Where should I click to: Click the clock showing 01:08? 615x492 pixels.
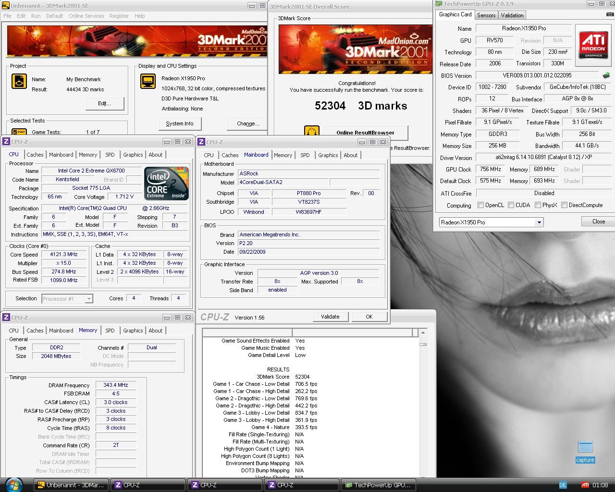[600, 485]
